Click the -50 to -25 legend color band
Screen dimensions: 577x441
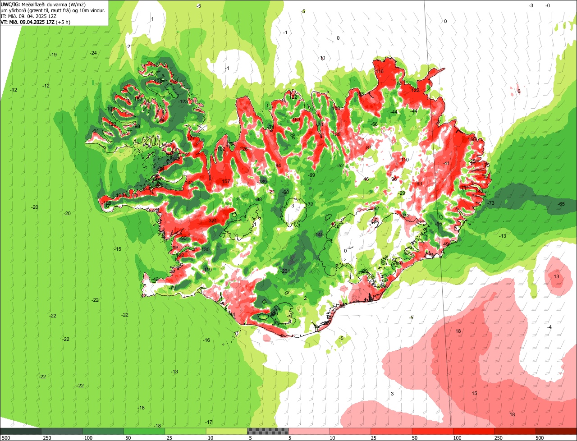pos(144,432)
